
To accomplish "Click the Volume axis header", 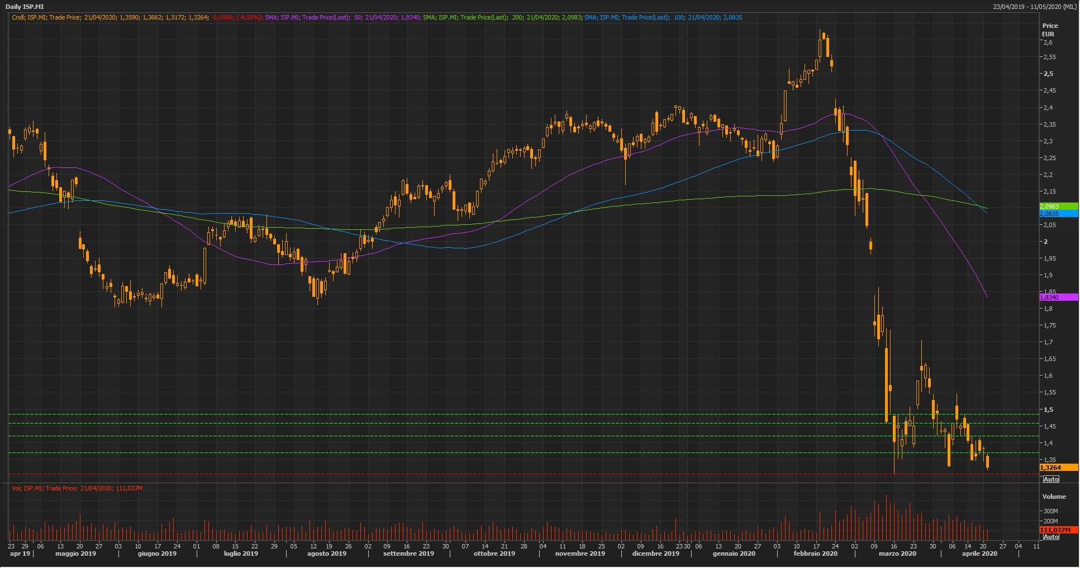I will tap(1054, 497).
